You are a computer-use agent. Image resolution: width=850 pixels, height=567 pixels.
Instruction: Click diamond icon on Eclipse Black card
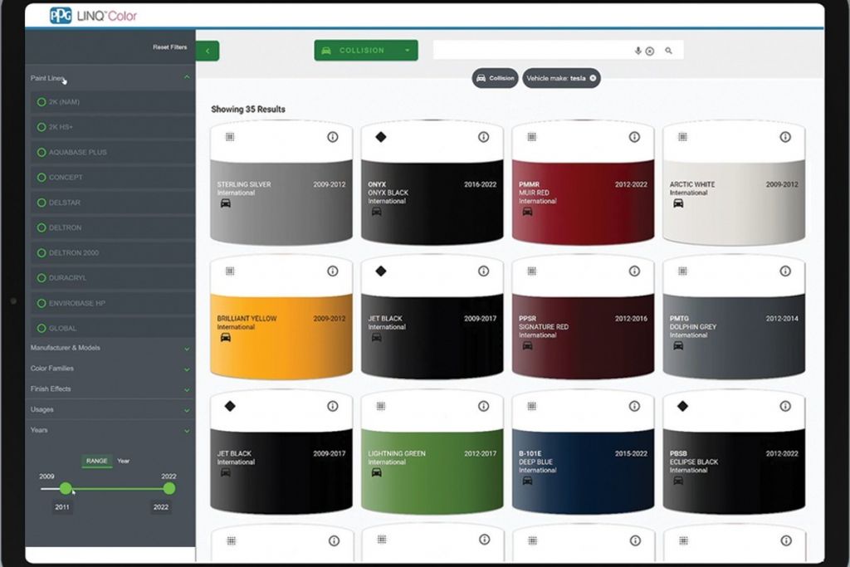click(x=682, y=406)
